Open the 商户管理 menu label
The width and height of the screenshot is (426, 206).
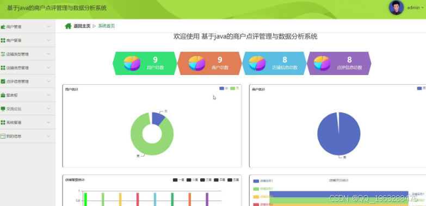pyautogui.click(x=14, y=40)
